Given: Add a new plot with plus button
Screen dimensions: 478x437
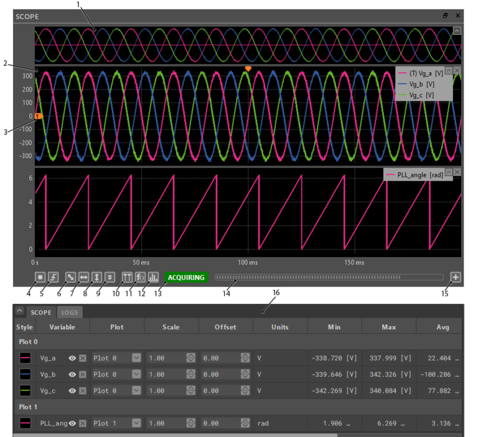Looking at the screenshot, I should 456,277.
